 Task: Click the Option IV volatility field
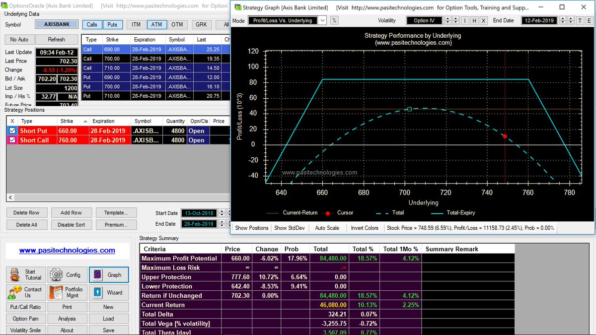point(424,20)
